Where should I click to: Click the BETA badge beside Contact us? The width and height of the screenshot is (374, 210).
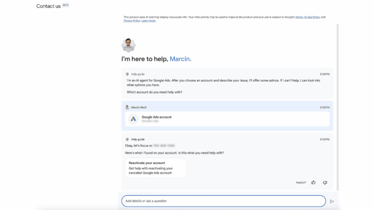[x=65, y=6]
